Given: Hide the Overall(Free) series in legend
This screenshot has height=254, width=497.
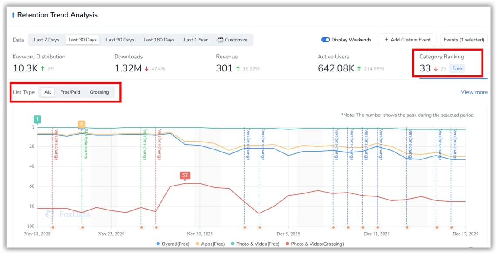Looking at the screenshot, I should click(x=173, y=244).
